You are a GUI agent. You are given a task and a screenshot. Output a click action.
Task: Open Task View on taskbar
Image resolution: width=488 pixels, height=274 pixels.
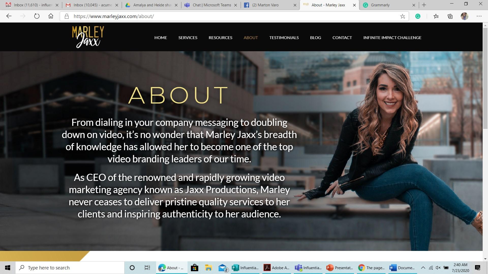pyautogui.click(x=147, y=268)
